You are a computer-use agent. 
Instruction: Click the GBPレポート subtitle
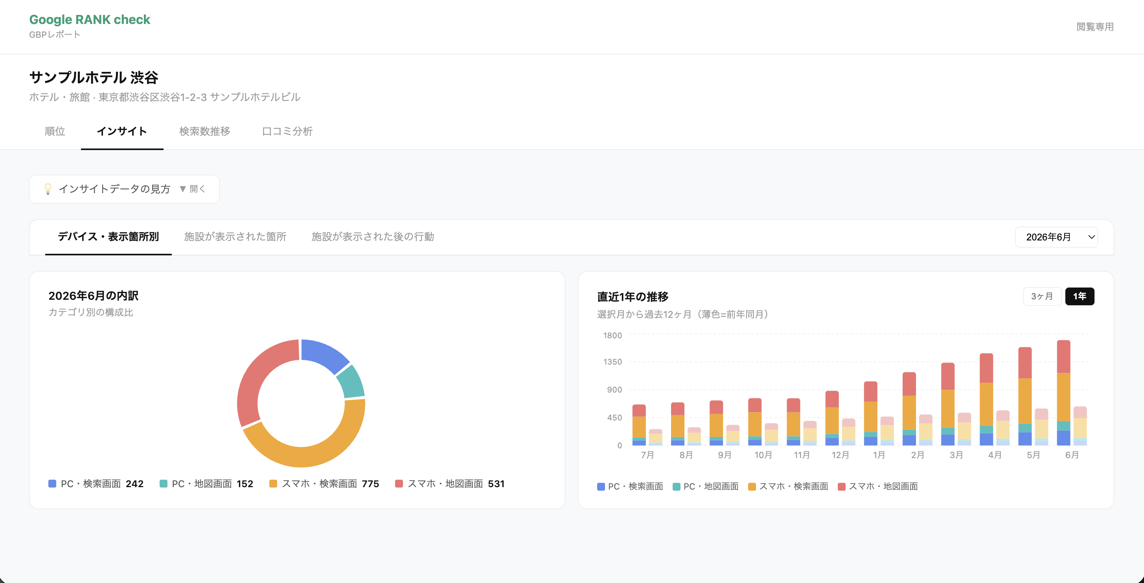tap(55, 35)
